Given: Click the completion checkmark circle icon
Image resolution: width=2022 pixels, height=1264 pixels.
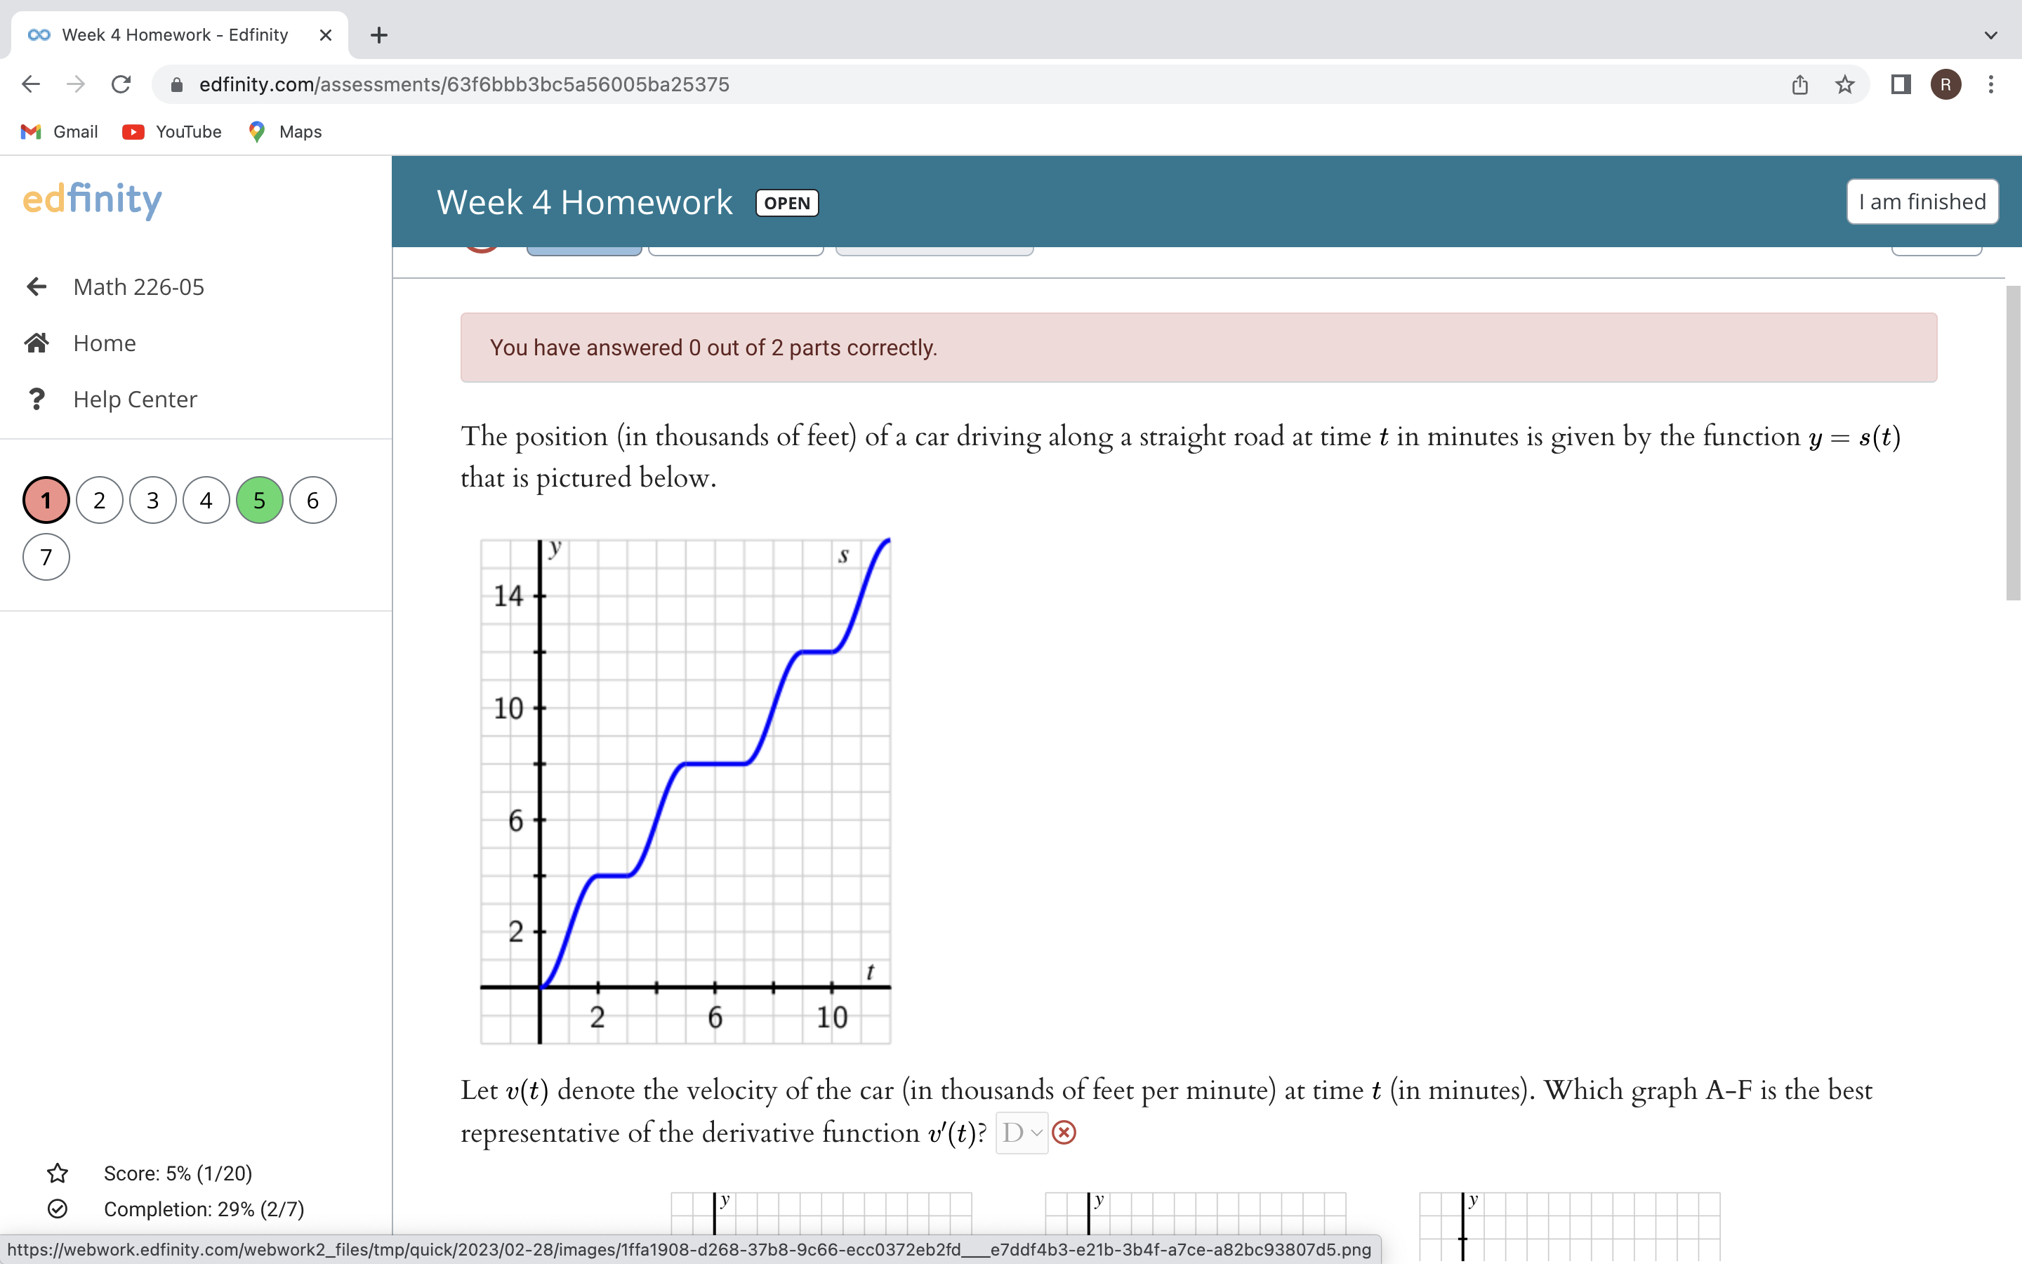Looking at the screenshot, I should [57, 1209].
